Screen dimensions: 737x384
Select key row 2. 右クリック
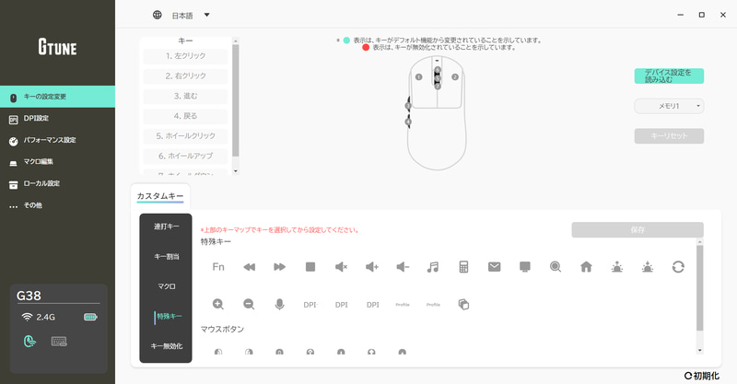(x=185, y=76)
